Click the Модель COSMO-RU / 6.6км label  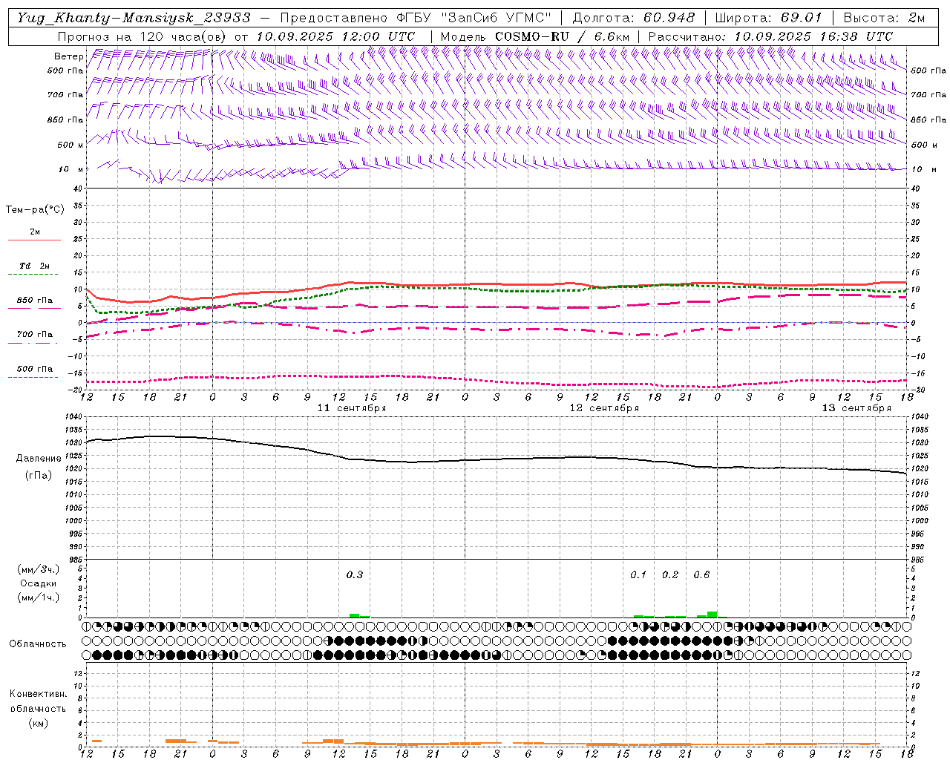pyautogui.click(x=534, y=36)
